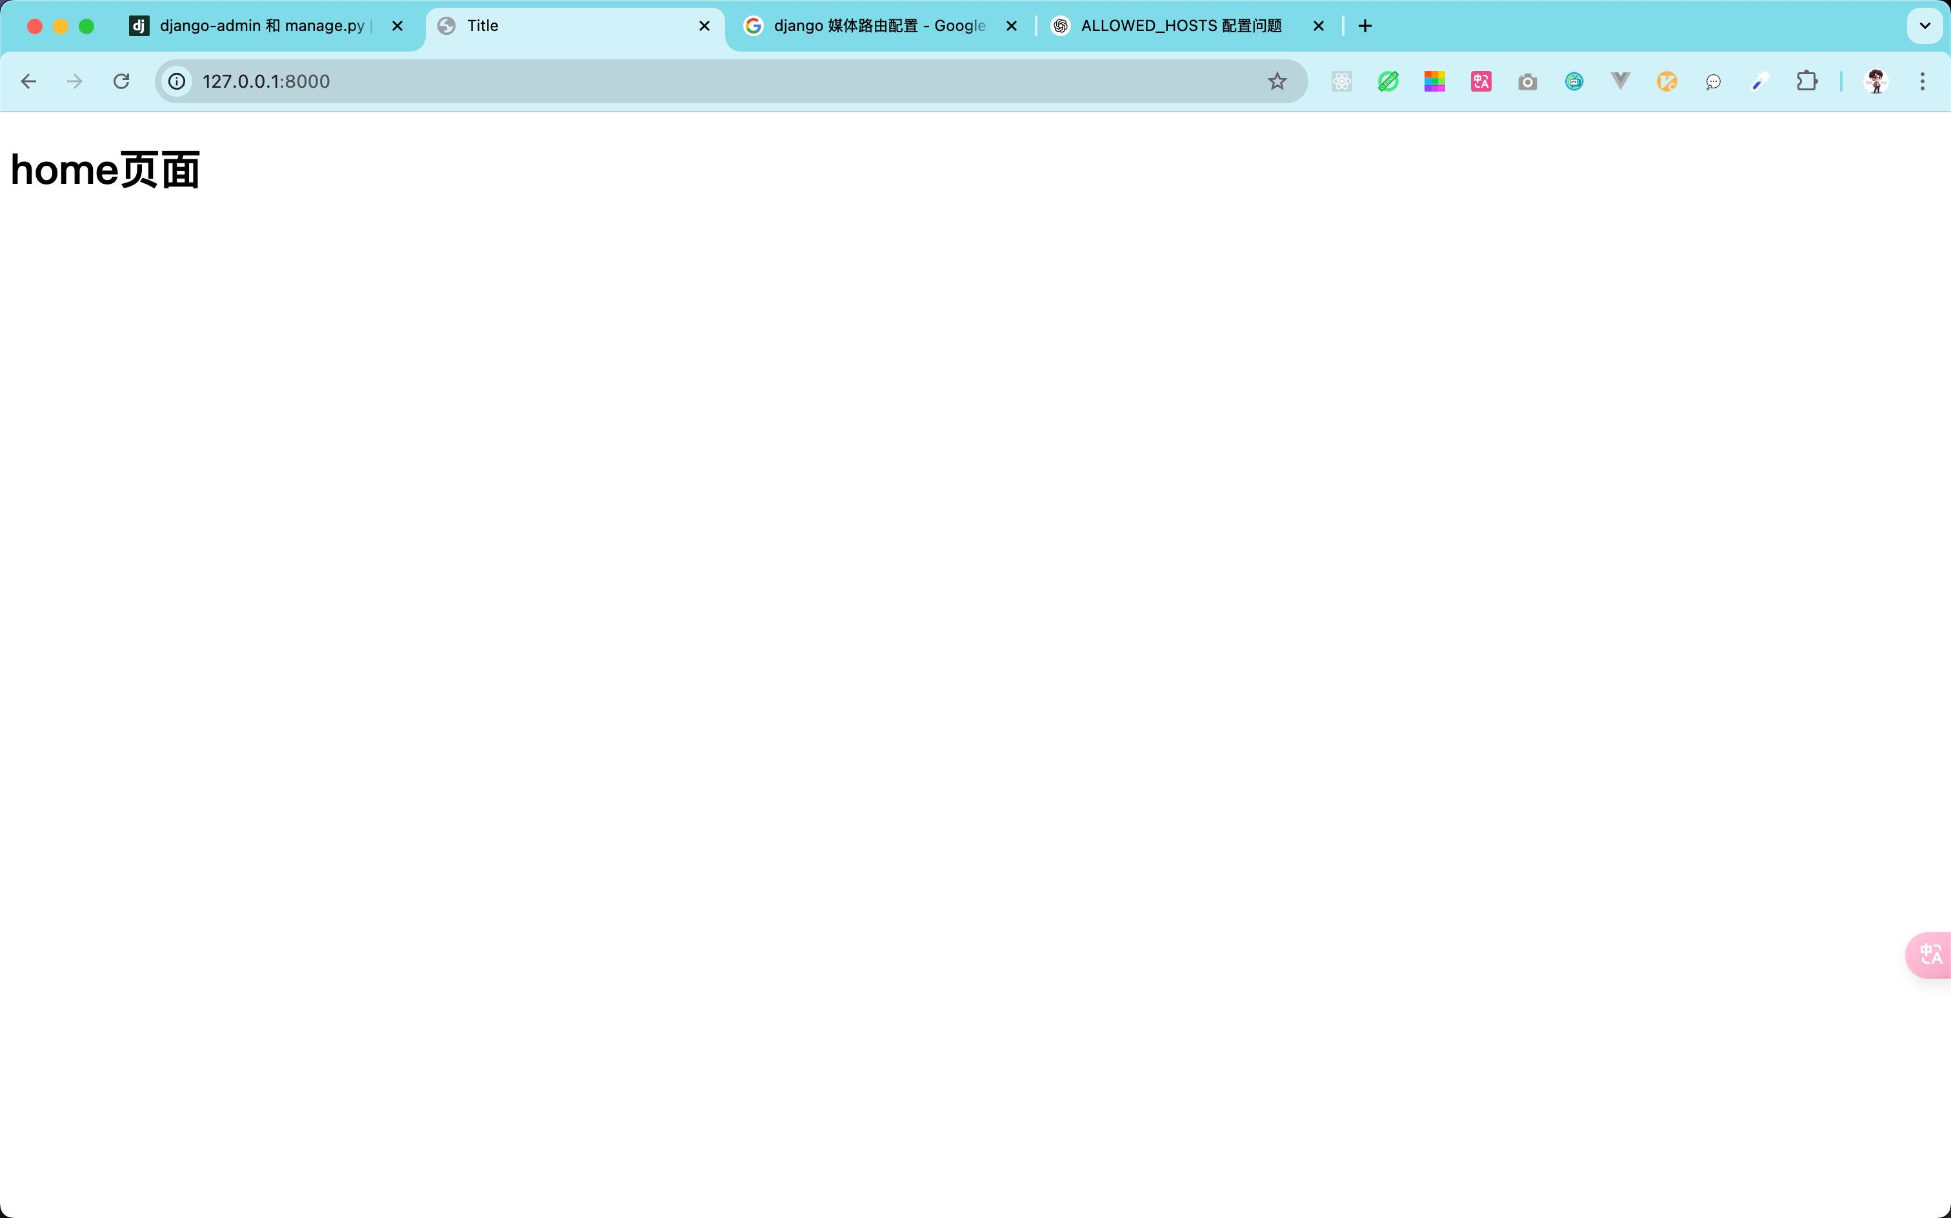Open the Chrome profile avatar
Image resolution: width=1951 pixels, height=1218 pixels.
[1876, 81]
